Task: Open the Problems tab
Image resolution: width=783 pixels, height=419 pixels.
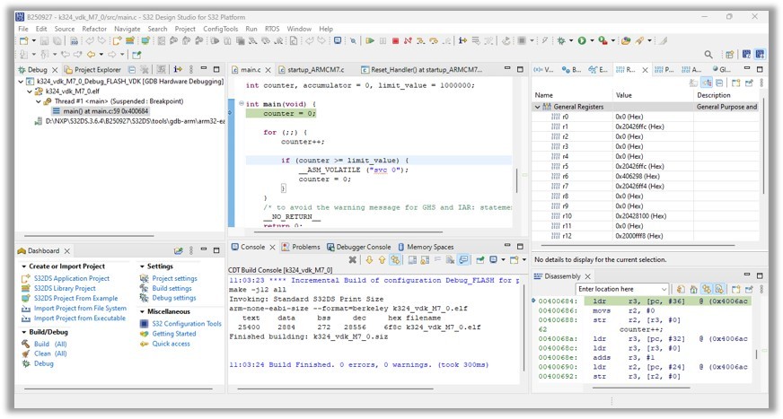Action: click(x=301, y=247)
